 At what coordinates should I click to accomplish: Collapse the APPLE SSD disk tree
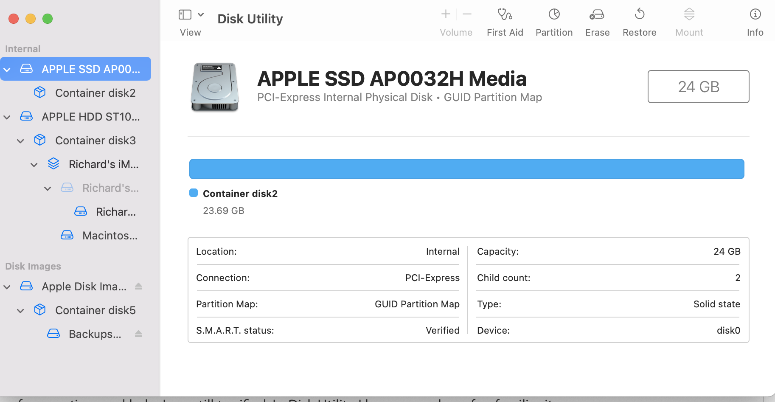click(7, 69)
